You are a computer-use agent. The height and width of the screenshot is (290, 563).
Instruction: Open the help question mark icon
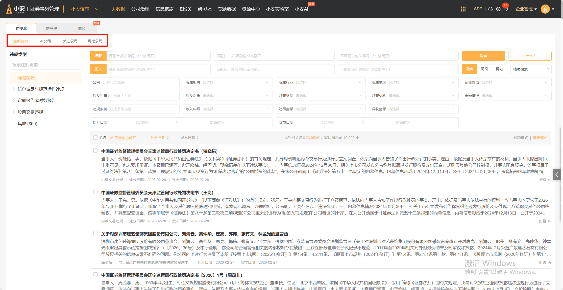click(498, 9)
